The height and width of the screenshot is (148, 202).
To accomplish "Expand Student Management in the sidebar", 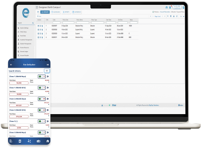I will click(25, 44).
